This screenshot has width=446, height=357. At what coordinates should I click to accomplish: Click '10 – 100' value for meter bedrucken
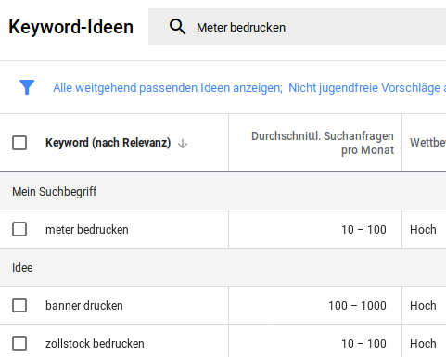363,230
